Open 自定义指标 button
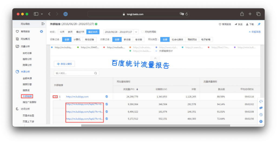The width and height of the screenshot is (277, 143). click(x=64, y=64)
